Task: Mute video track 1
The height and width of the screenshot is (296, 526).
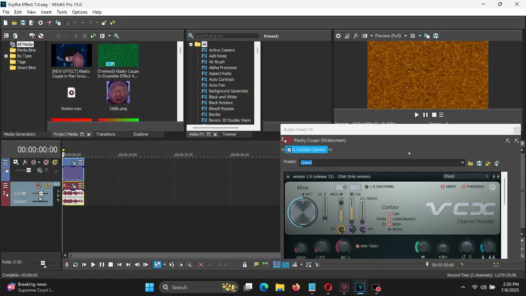Action: point(46,162)
